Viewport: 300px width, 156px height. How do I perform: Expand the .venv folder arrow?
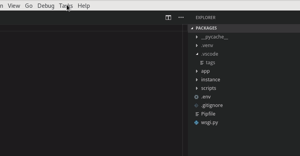point(197,46)
